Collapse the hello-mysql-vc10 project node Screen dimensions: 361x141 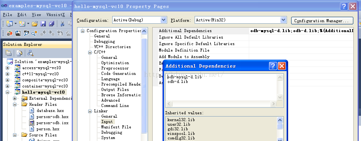click(8, 92)
